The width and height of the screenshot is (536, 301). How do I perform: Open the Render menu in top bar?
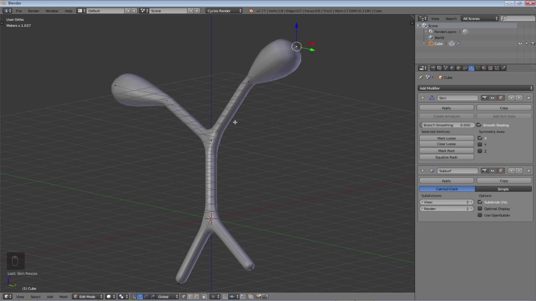point(33,11)
